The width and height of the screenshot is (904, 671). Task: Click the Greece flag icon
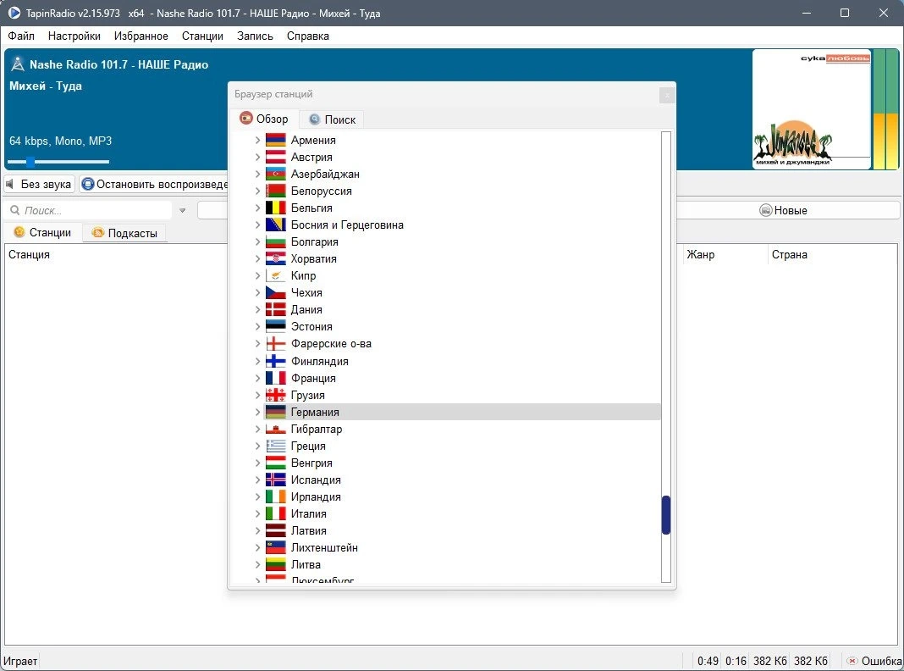pos(276,446)
